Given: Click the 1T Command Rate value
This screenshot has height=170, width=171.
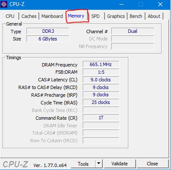Looking at the screenshot, I should coord(101,118).
